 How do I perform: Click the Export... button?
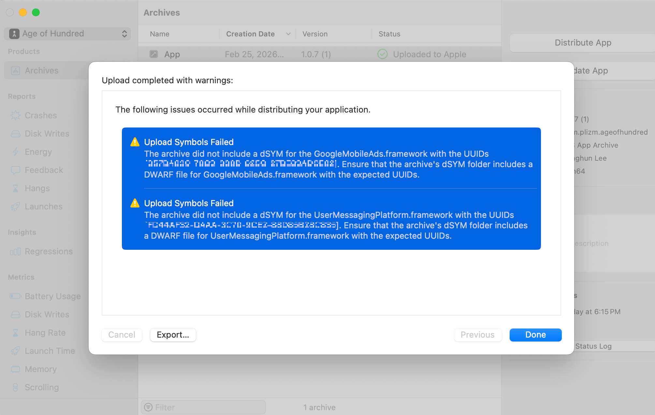(x=173, y=335)
